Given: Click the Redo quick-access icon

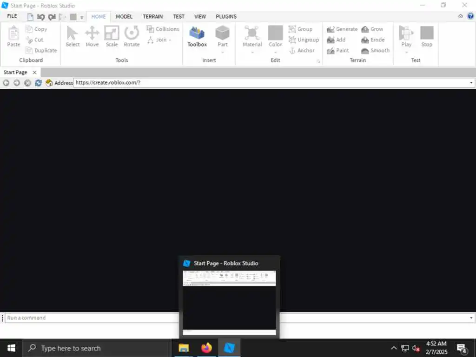Looking at the screenshot, I should click(x=52, y=17).
